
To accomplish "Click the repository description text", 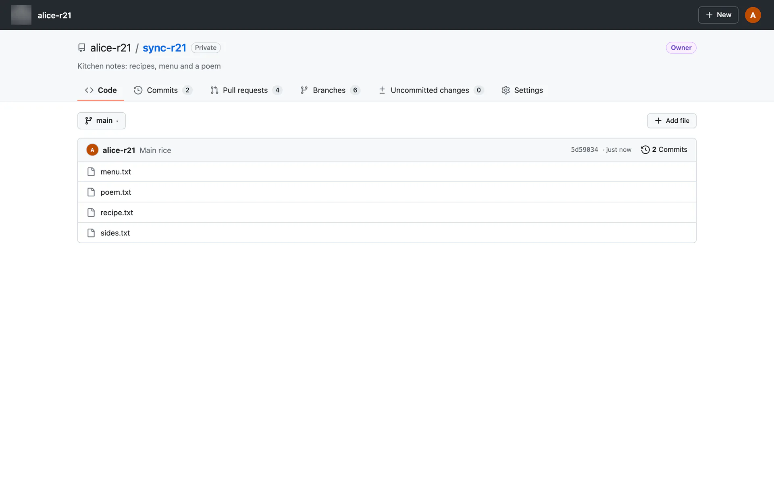I will click(x=149, y=66).
